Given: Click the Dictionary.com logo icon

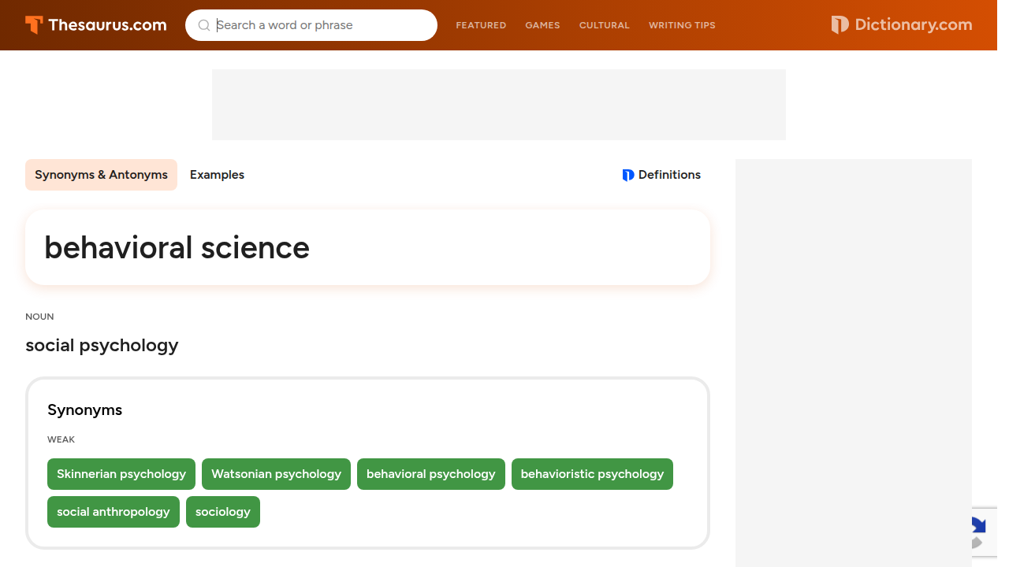Looking at the screenshot, I should [840, 25].
